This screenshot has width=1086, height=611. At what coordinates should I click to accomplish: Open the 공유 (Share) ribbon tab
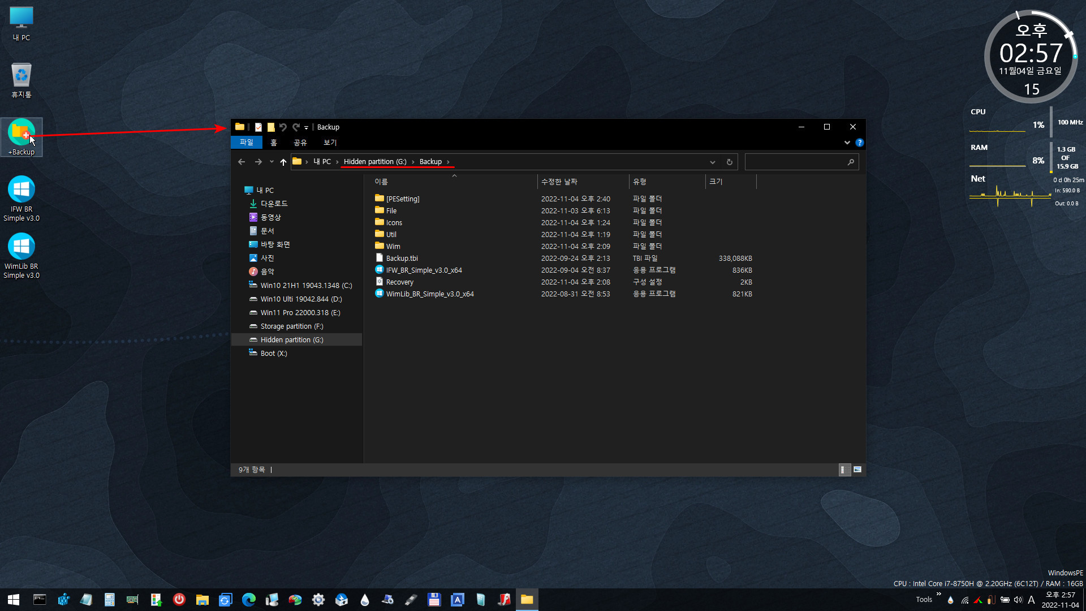point(300,143)
